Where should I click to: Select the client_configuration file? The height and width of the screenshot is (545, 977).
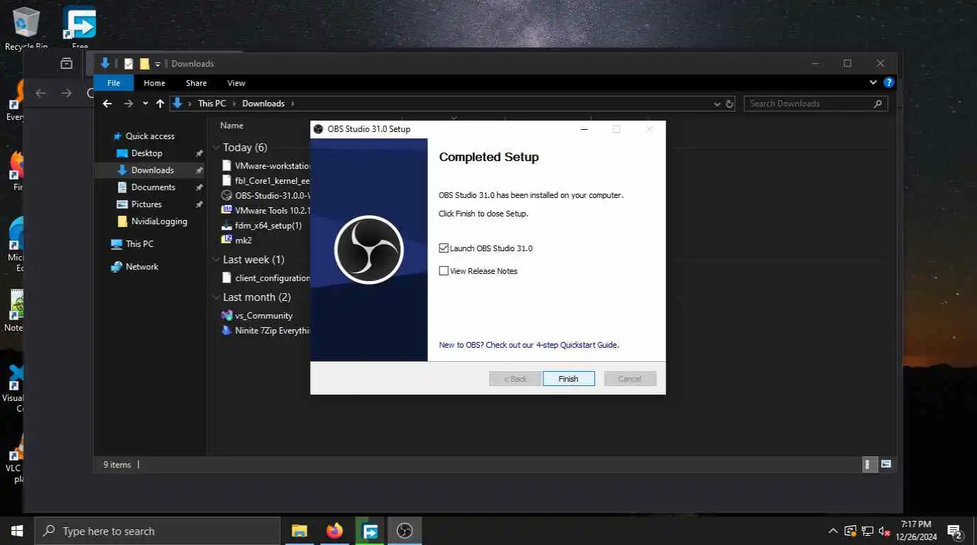tap(266, 278)
